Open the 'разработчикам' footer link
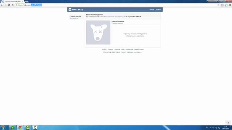 (x=139, y=49)
